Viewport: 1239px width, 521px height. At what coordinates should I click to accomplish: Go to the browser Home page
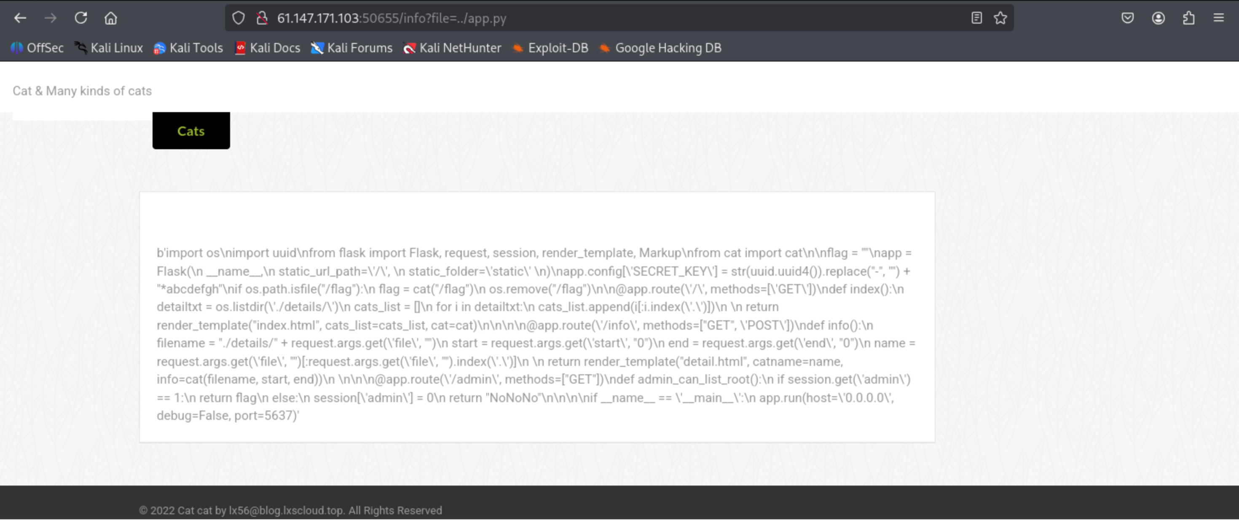tap(110, 18)
